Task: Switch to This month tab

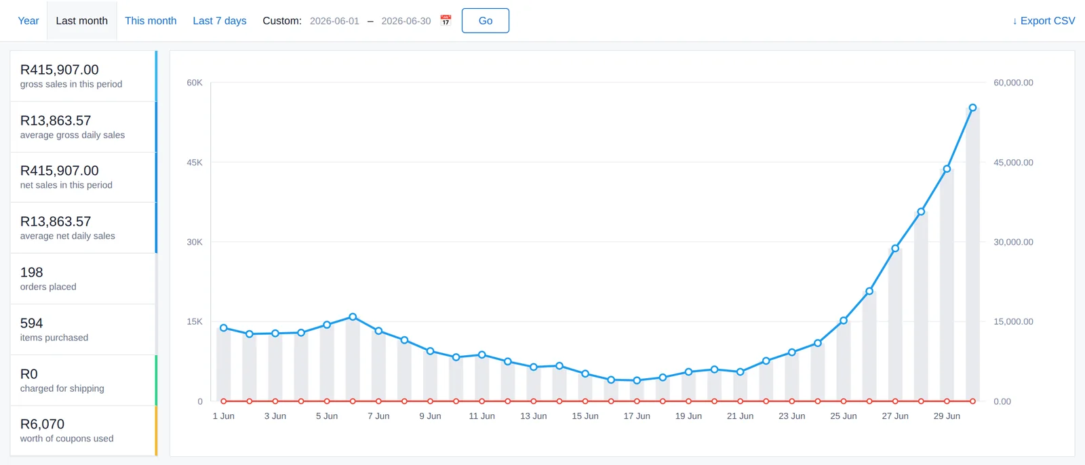Action: (x=151, y=20)
